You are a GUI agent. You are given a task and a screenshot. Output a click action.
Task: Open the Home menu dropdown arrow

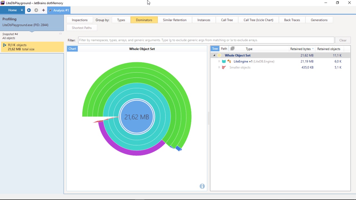click(x=22, y=10)
